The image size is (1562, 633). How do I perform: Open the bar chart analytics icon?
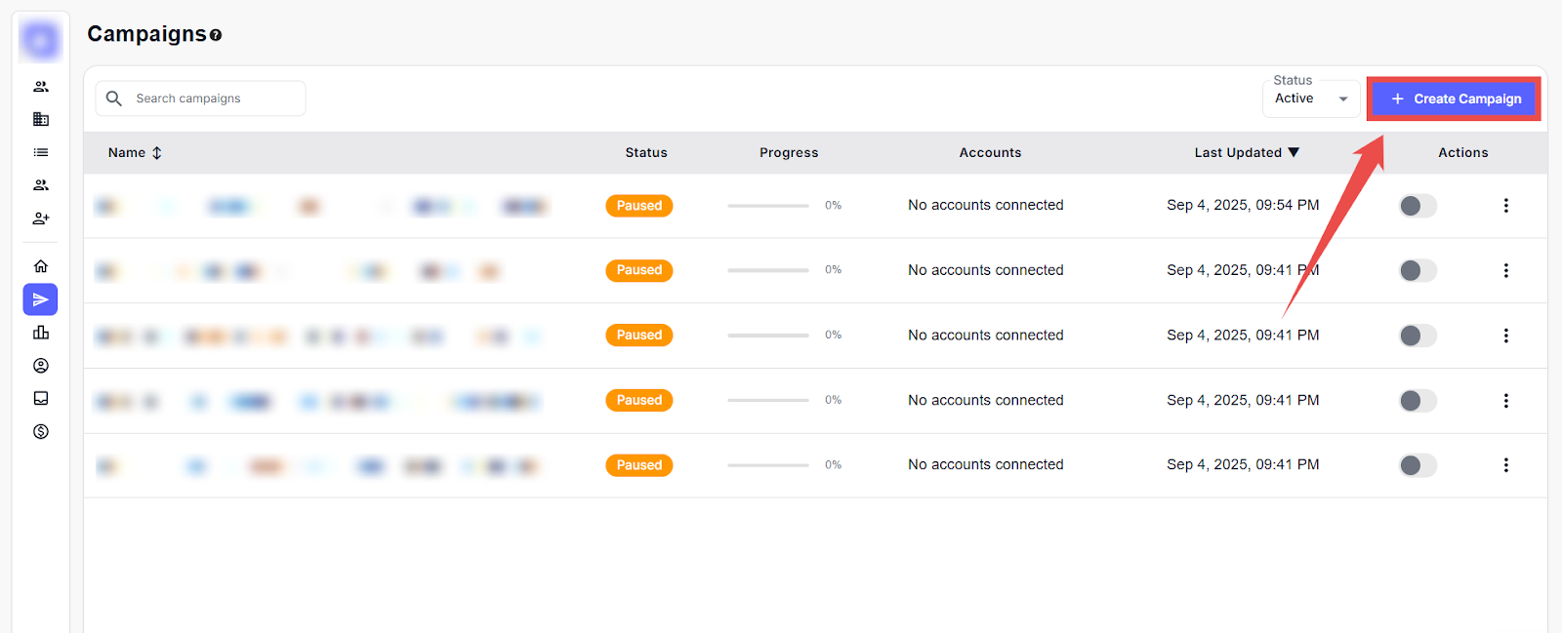(x=41, y=333)
